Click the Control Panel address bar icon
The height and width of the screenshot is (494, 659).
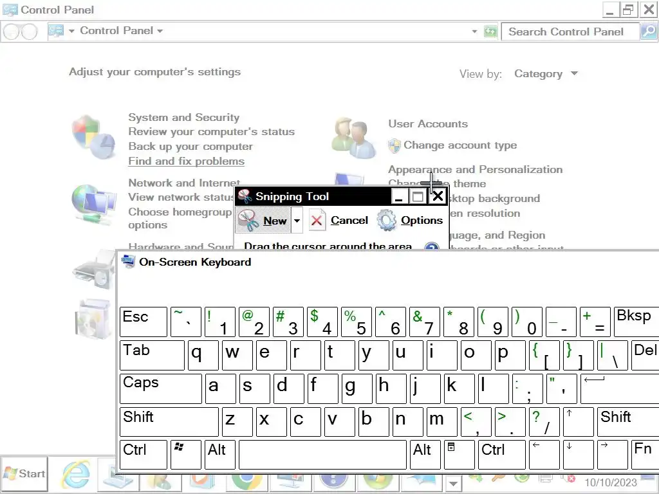tap(56, 31)
